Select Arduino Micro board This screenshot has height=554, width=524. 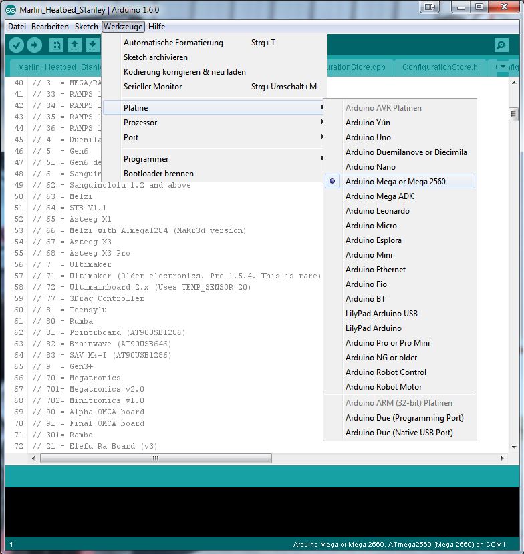click(x=400, y=226)
